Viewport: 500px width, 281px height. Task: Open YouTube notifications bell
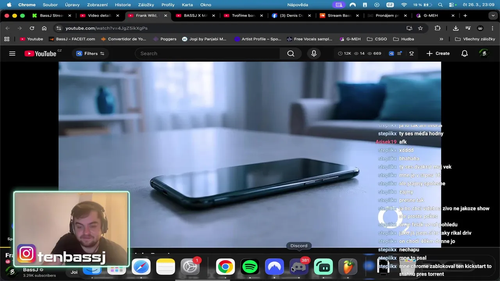coord(464,53)
